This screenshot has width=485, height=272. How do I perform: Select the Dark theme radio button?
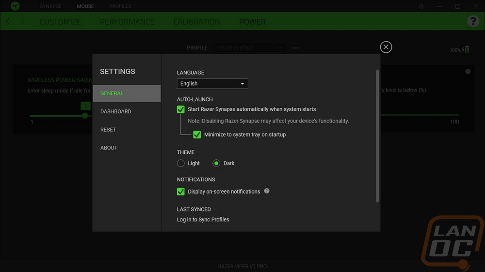click(x=216, y=163)
